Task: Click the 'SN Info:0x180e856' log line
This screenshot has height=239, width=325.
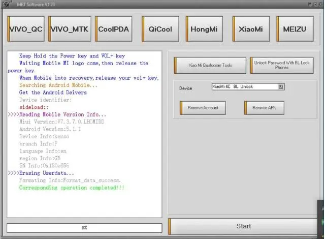Action: click(x=44, y=166)
